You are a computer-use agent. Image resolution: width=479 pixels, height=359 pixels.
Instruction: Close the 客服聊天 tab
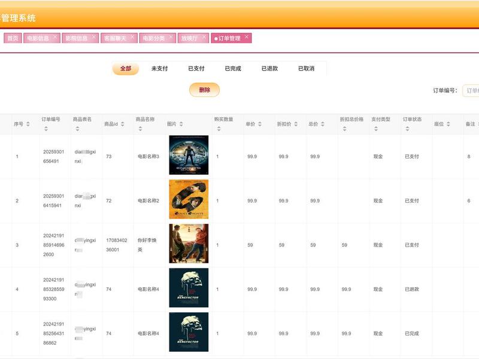click(x=132, y=37)
